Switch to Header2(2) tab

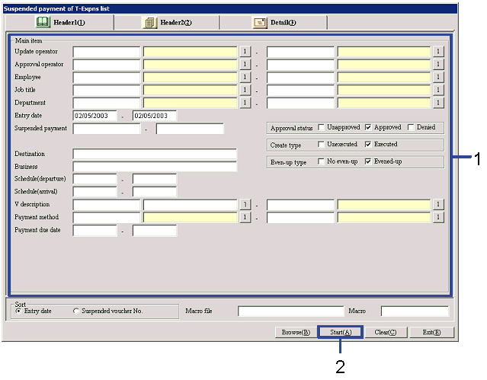point(167,22)
